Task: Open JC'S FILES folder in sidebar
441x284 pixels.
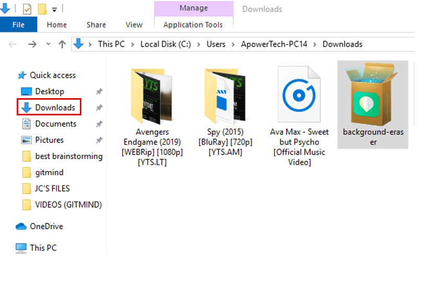Action: 52,188
